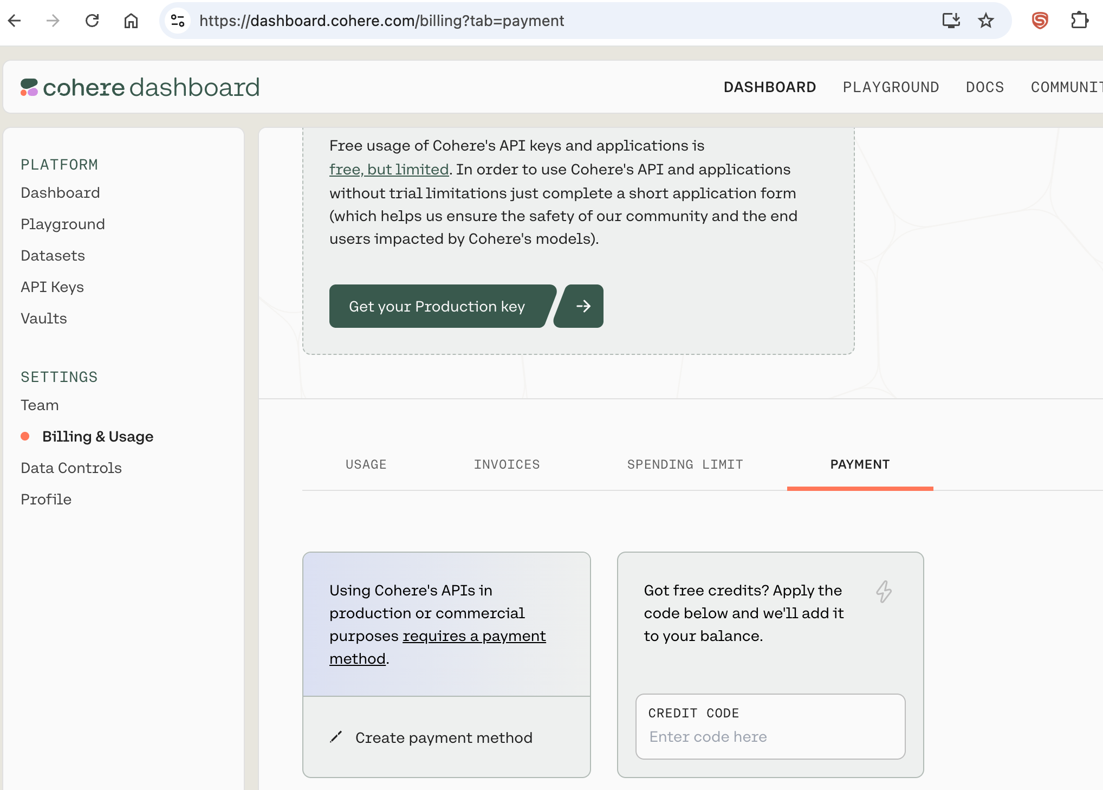Click the browser forward arrow
The width and height of the screenshot is (1103, 790).
[53, 21]
